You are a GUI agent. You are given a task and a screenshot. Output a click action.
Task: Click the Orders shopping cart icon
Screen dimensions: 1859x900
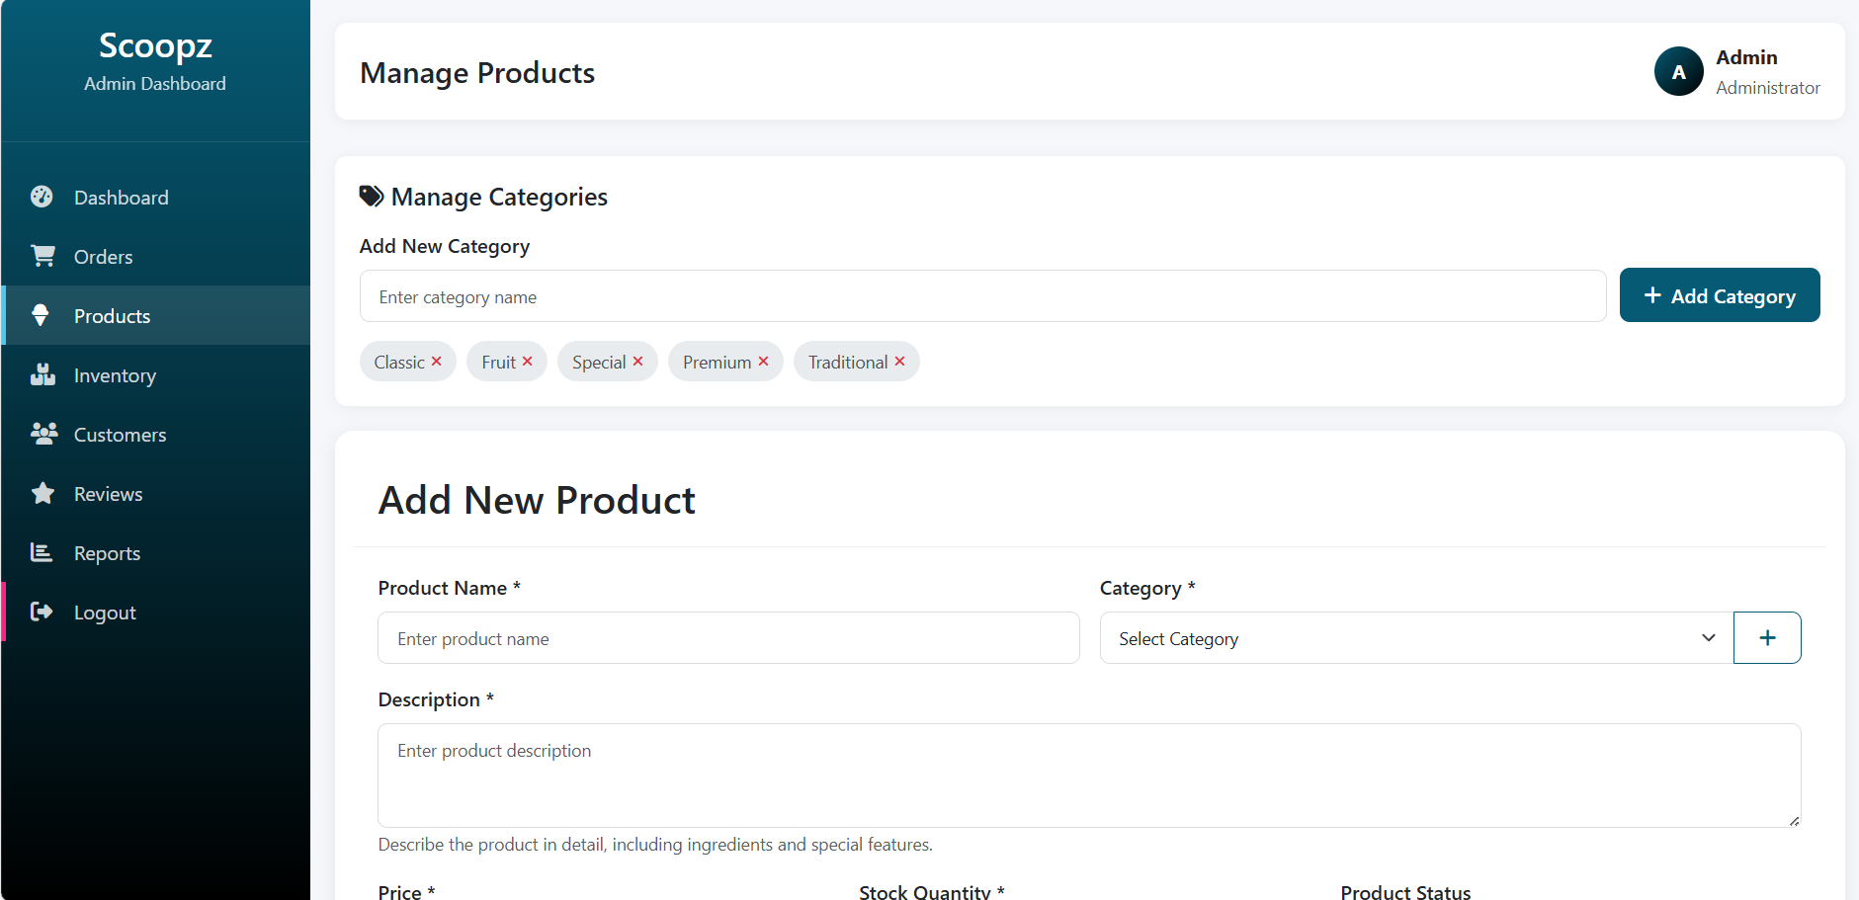pos(42,256)
